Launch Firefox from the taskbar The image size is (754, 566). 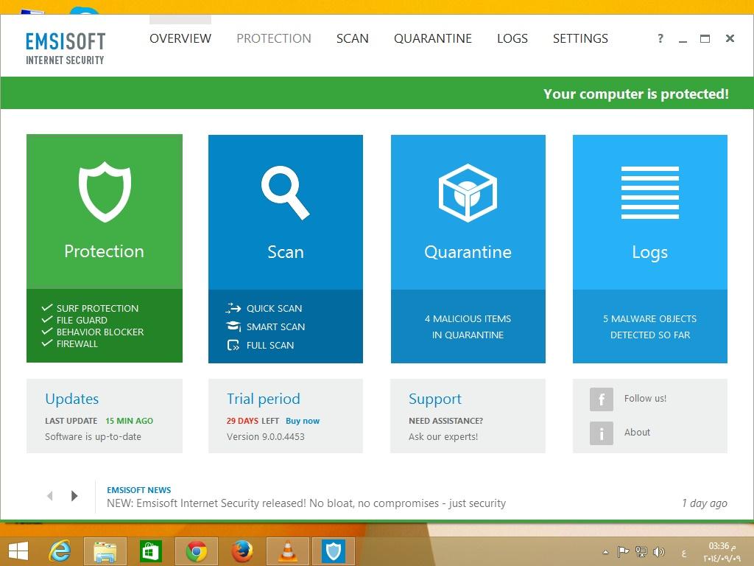tap(242, 551)
